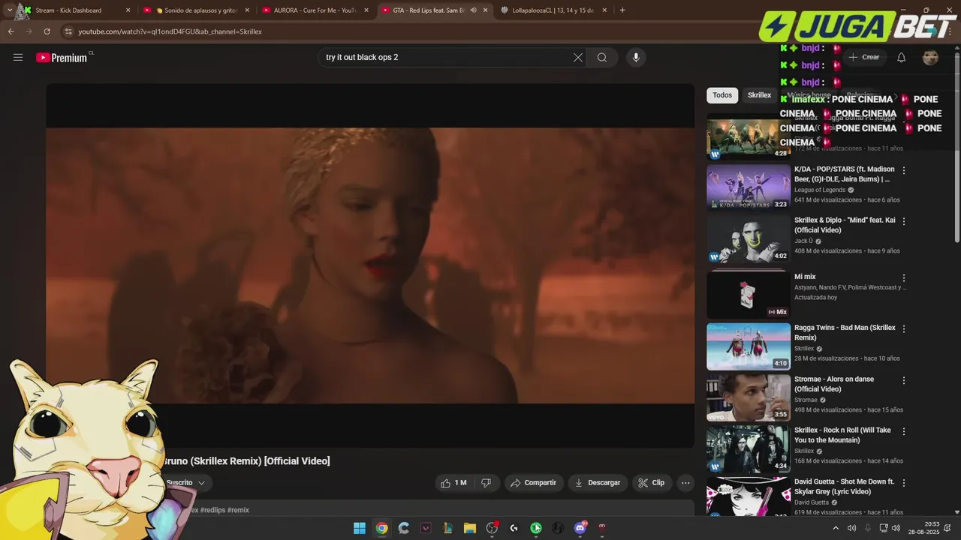Click the #remix hashtag link

[x=238, y=510]
